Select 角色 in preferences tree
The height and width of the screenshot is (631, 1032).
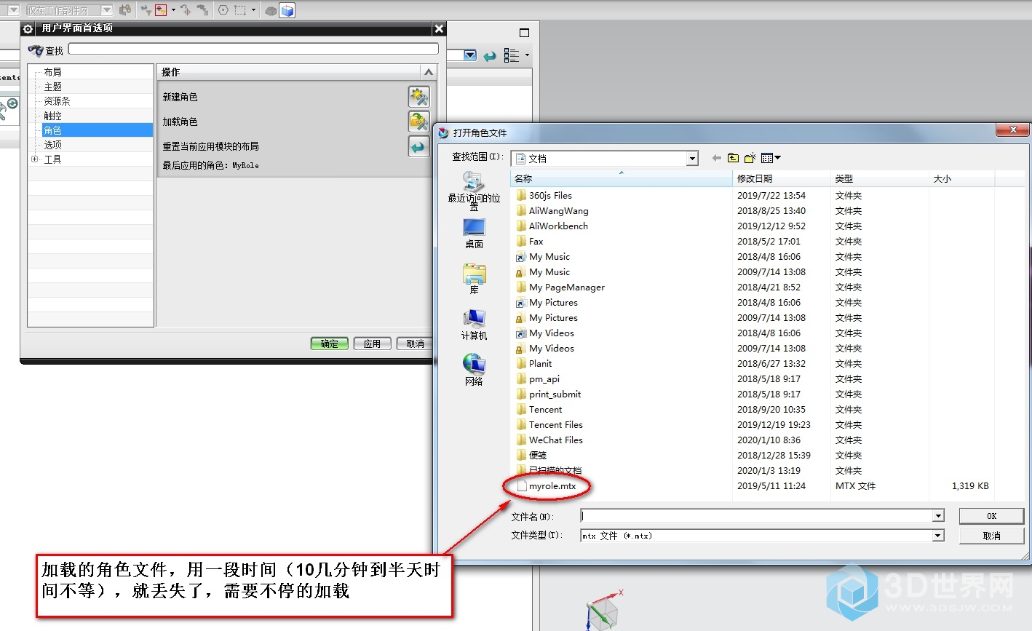pyautogui.click(x=52, y=130)
